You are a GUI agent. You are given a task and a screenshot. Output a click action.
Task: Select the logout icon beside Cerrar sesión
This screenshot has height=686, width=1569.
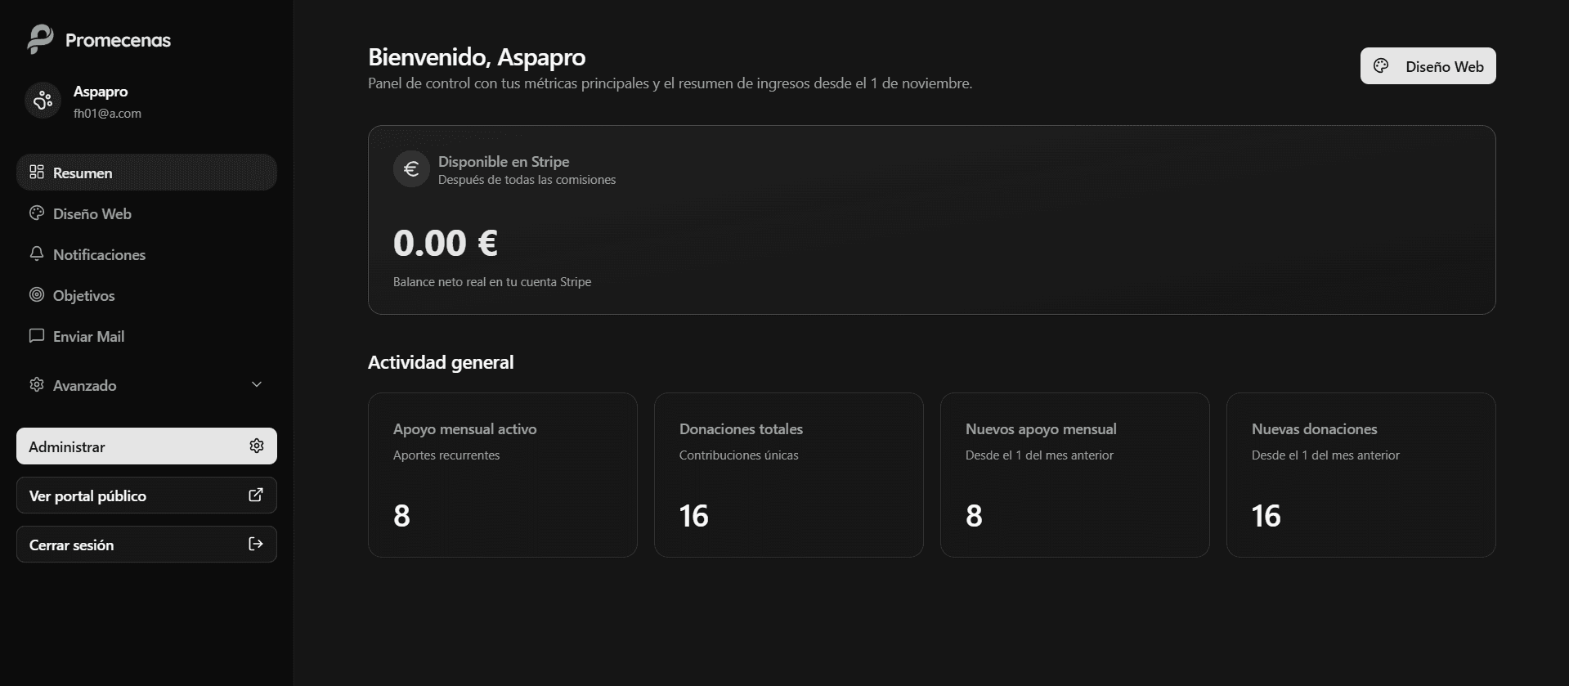[256, 544]
